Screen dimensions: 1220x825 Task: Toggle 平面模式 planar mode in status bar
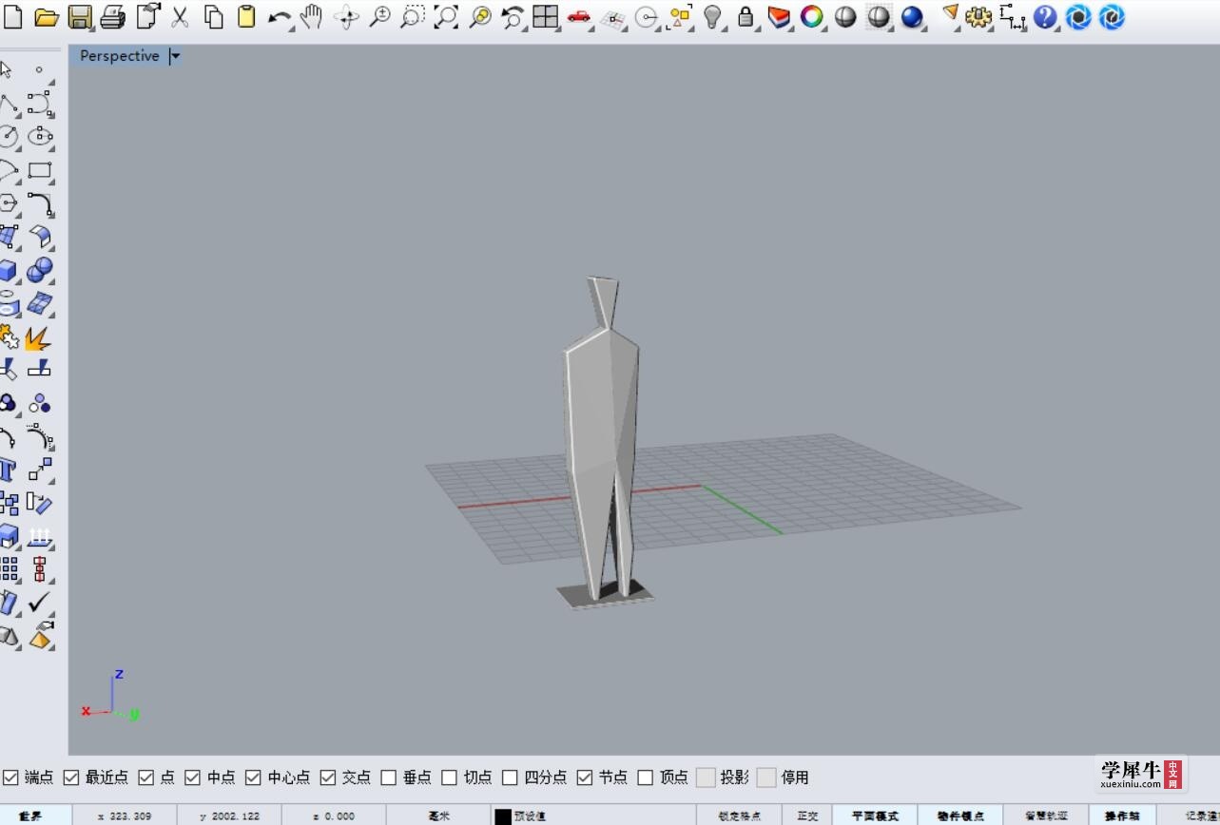click(x=875, y=815)
